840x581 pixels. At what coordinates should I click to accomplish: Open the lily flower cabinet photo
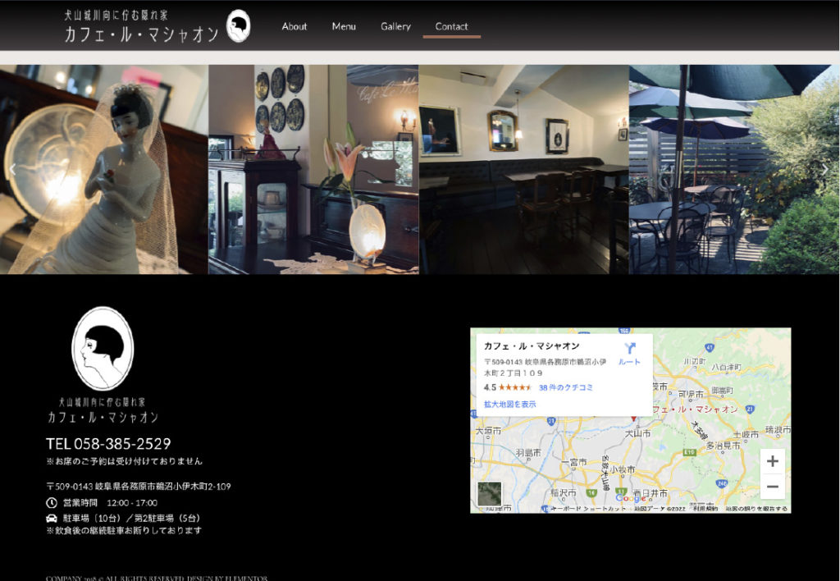(x=313, y=169)
